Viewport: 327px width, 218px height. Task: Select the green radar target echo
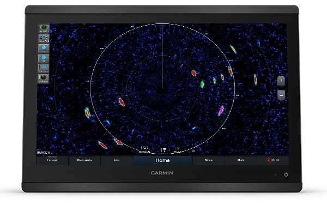(202, 84)
